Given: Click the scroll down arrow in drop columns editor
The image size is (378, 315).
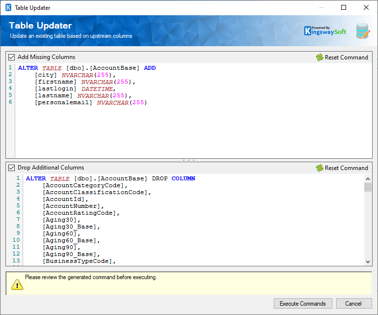Looking at the screenshot, I should [368, 262].
